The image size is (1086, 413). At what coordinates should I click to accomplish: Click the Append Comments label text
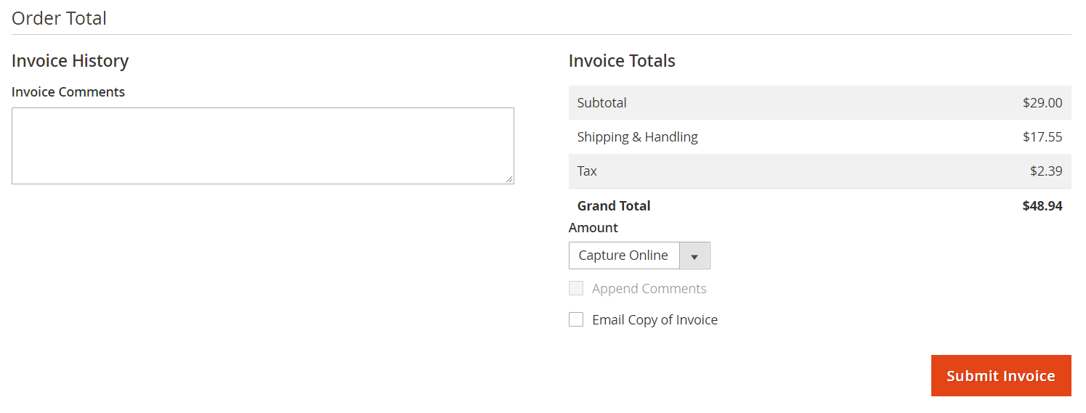(x=649, y=289)
